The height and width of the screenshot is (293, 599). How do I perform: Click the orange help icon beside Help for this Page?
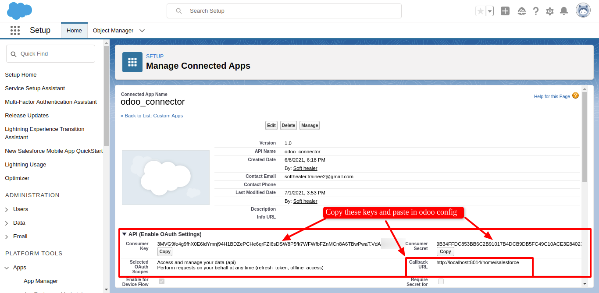tap(575, 95)
